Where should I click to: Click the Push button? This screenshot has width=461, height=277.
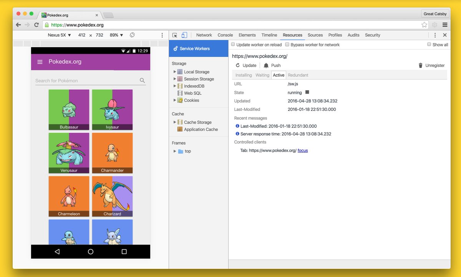tap(272, 66)
